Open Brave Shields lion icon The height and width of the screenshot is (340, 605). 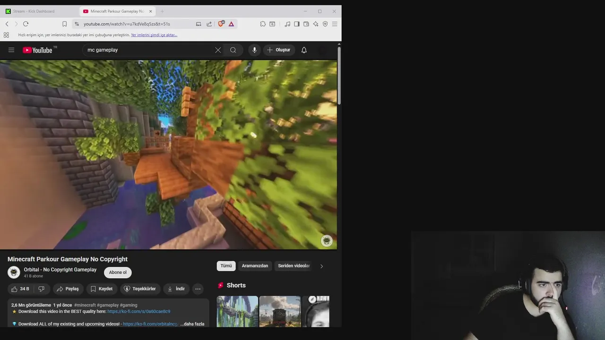221,24
